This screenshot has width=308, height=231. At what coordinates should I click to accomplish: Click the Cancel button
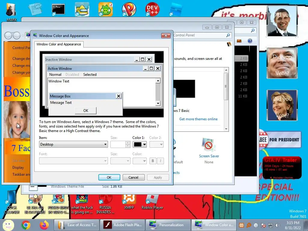(133, 177)
